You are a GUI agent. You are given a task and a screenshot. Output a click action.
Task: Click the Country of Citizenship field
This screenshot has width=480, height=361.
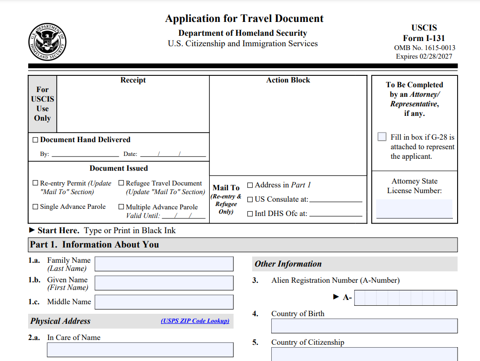click(364, 354)
